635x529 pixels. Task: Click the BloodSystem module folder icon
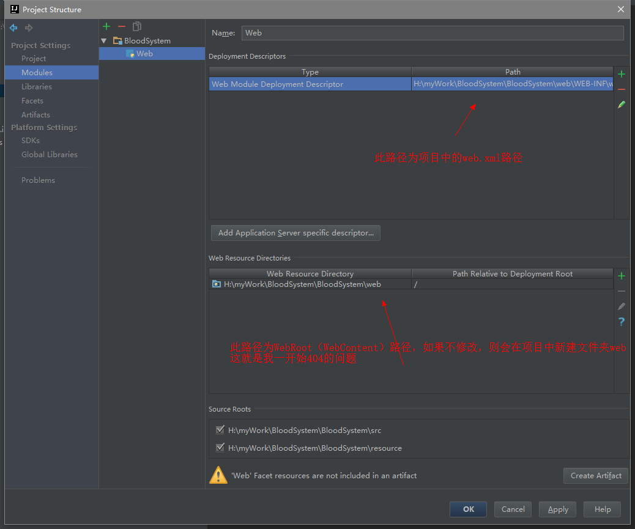pyautogui.click(x=117, y=40)
